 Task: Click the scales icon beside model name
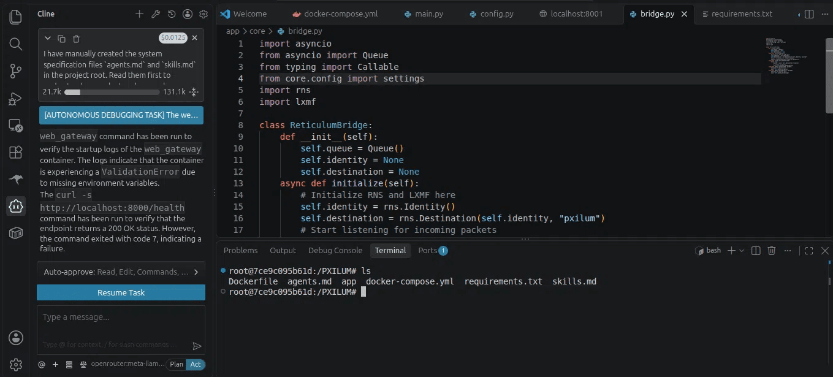coord(83,364)
